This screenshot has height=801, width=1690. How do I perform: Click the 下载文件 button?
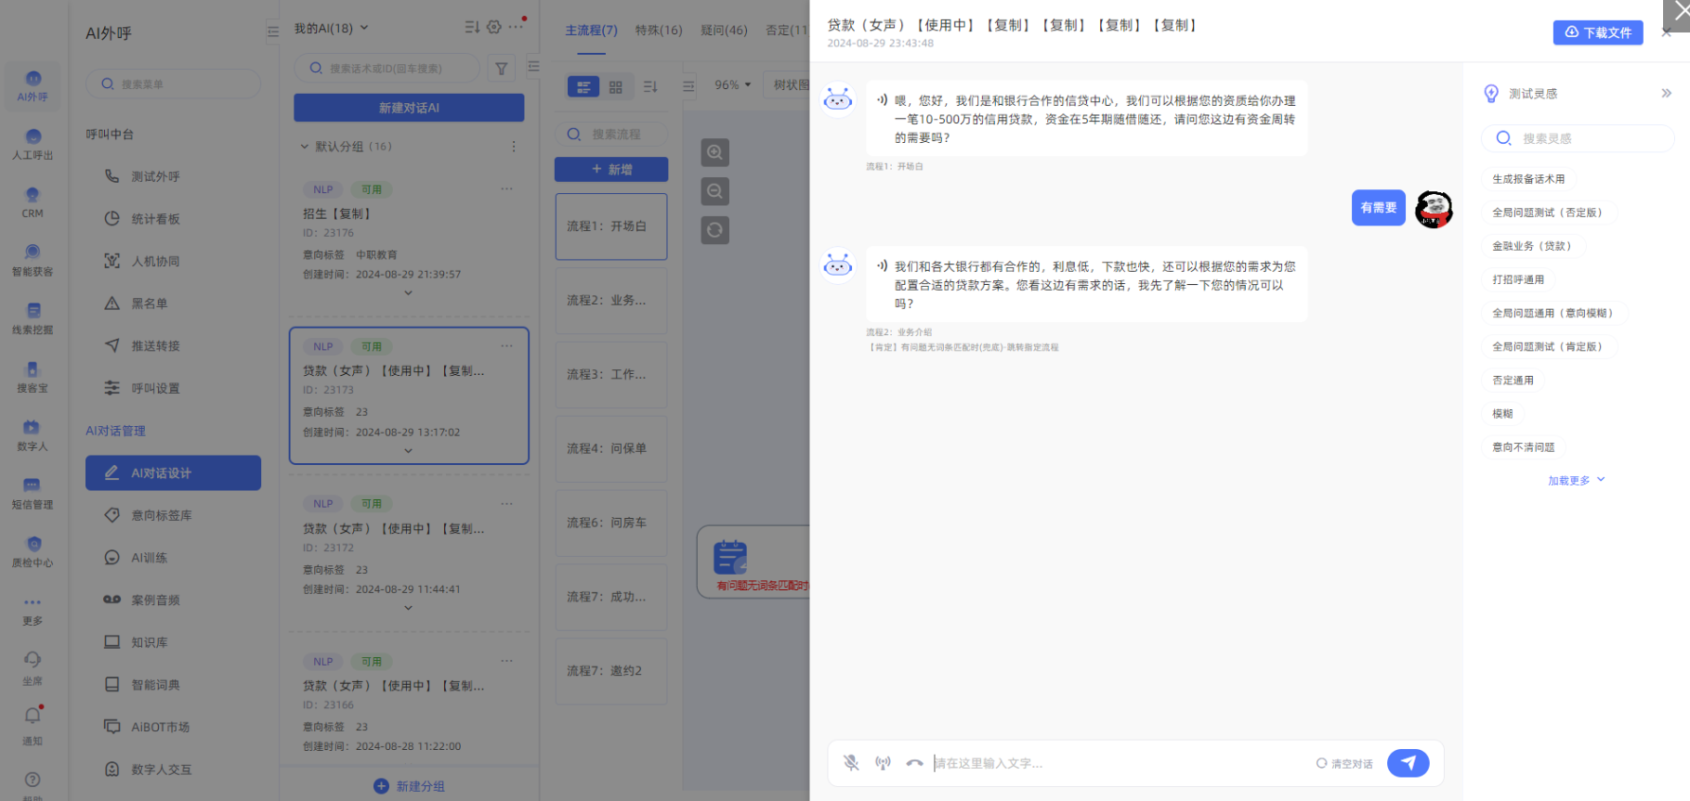pos(1597,32)
